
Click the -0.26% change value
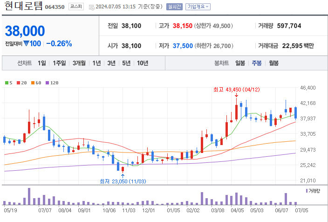coord(59,43)
